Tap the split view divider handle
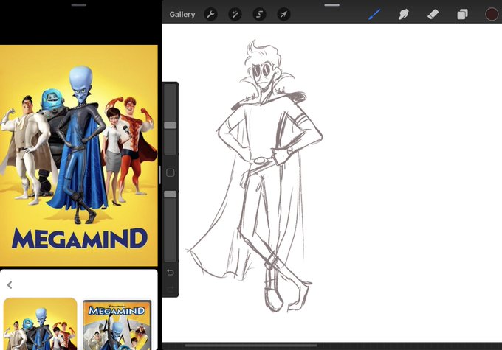502x350 pixels. (159, 175)
